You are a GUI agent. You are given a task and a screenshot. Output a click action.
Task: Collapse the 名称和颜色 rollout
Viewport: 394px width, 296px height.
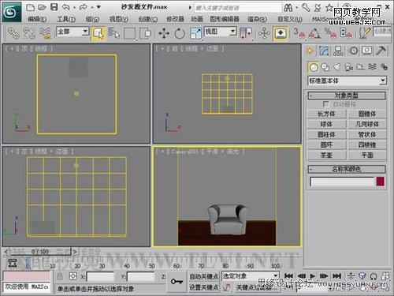pyautogui.click(x=347, y=169)
